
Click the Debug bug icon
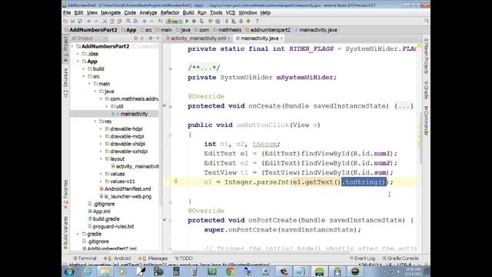194,21
